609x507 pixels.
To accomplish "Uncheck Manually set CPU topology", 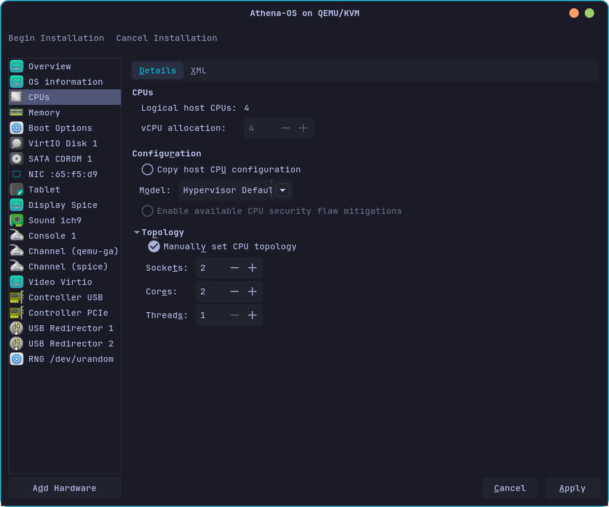I will pyautogui.click(x=153, y=246).
